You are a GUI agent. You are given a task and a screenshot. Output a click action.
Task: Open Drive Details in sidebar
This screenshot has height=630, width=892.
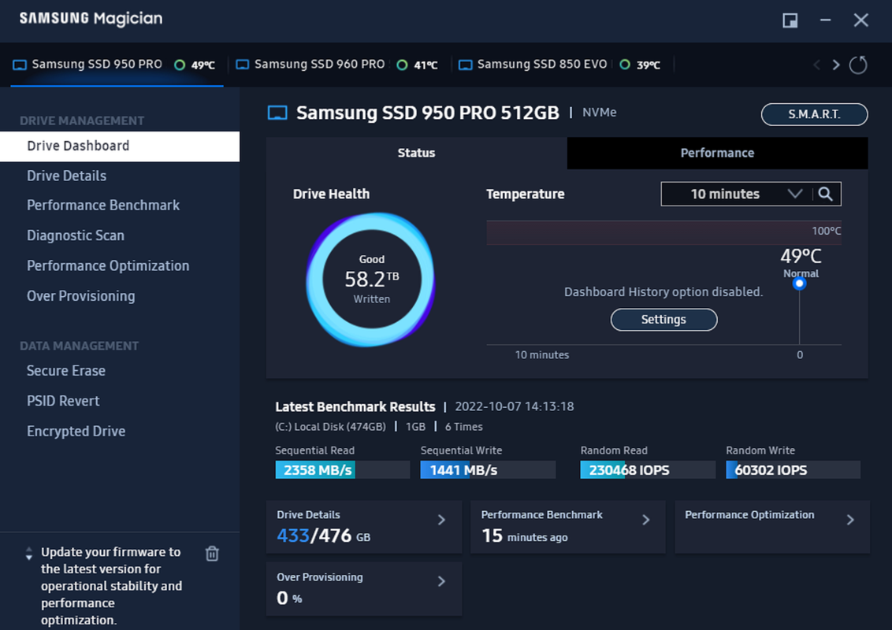(x=66, y=176)
